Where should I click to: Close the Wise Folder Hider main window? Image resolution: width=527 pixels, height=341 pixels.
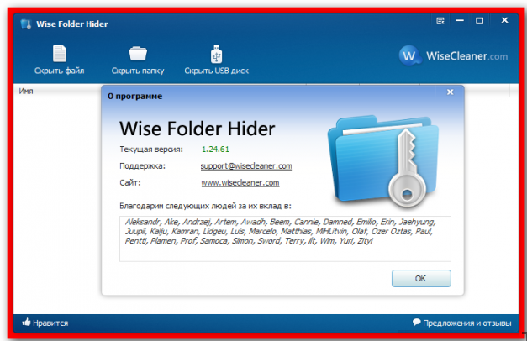click(x=504, y=20)
